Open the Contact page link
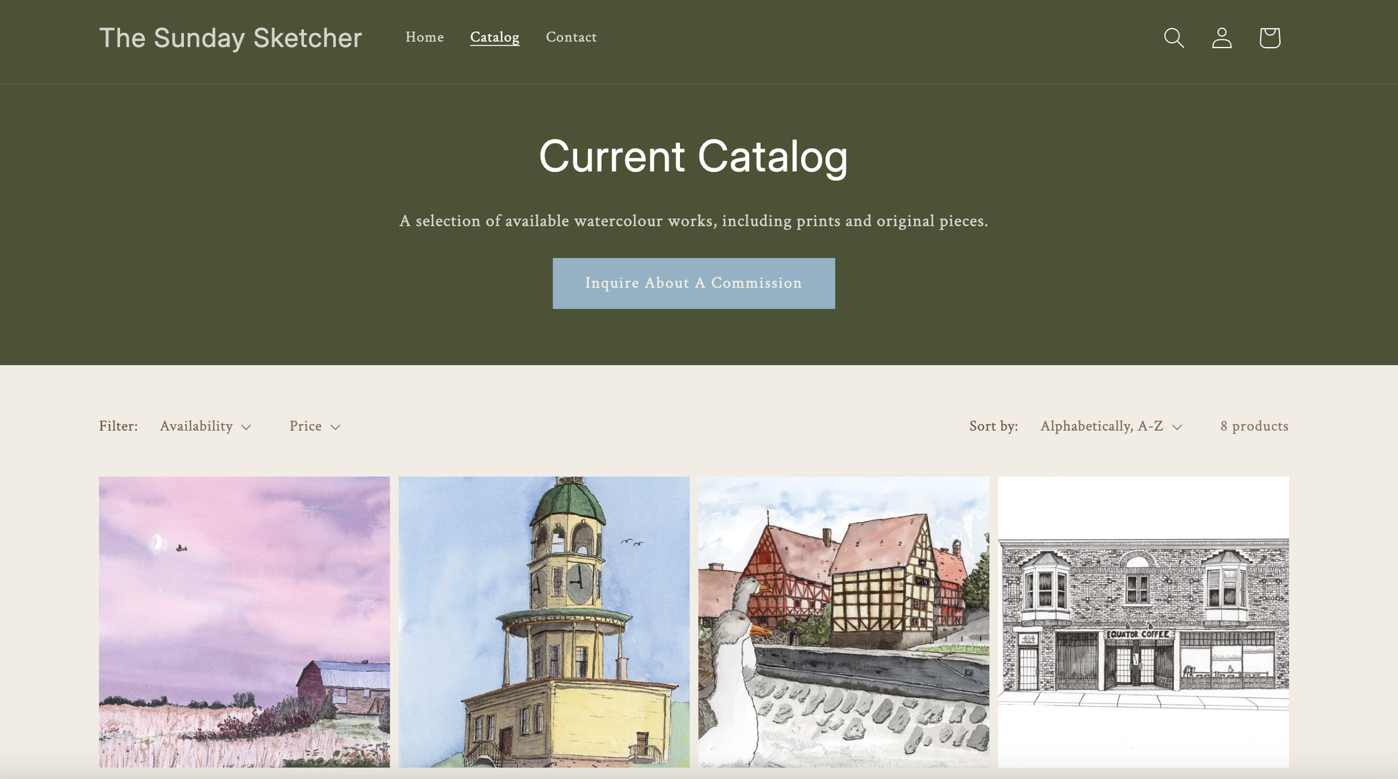The image size is (1398, 779). (x=571, y=37)
